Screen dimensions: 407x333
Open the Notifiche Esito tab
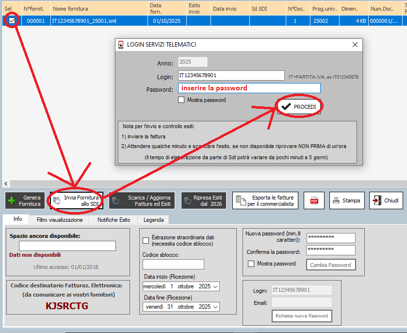point(114,220)
